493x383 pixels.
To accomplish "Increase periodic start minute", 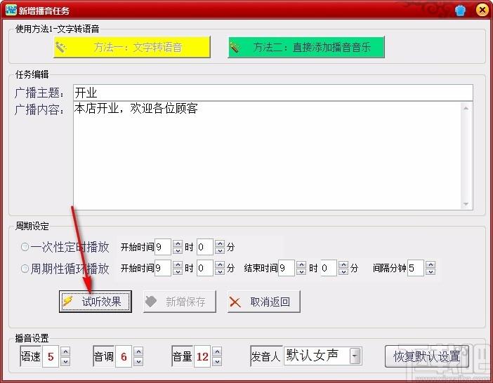I will (x=220, y=264).
